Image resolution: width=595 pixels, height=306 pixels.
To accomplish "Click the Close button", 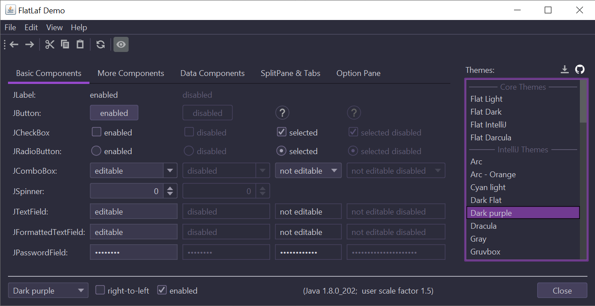I will [562, 290].
